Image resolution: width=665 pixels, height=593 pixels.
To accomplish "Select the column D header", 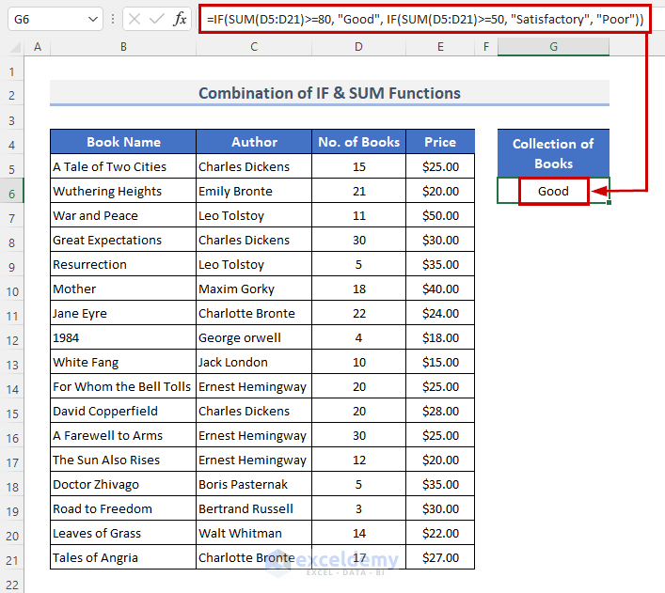I will click(x=358, y=47).
